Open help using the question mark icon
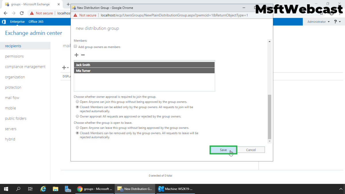This screenshot has width=345, height=194. [336, 22]
